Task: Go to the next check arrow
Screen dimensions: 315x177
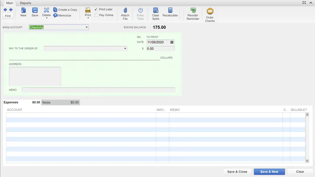Action: (x=11, y=10)
